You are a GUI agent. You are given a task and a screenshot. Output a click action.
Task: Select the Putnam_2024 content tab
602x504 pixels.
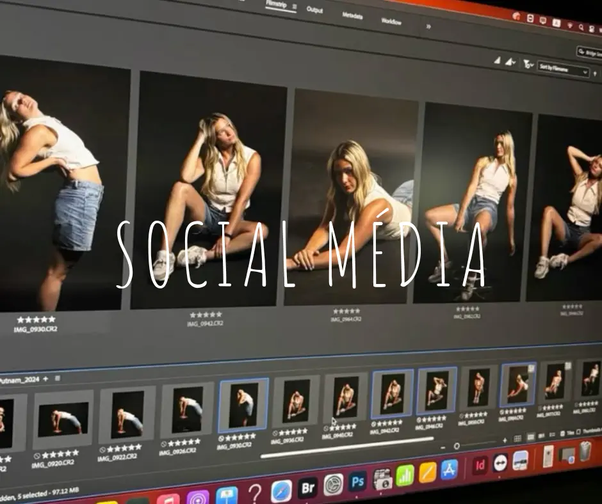coord(19,380)
